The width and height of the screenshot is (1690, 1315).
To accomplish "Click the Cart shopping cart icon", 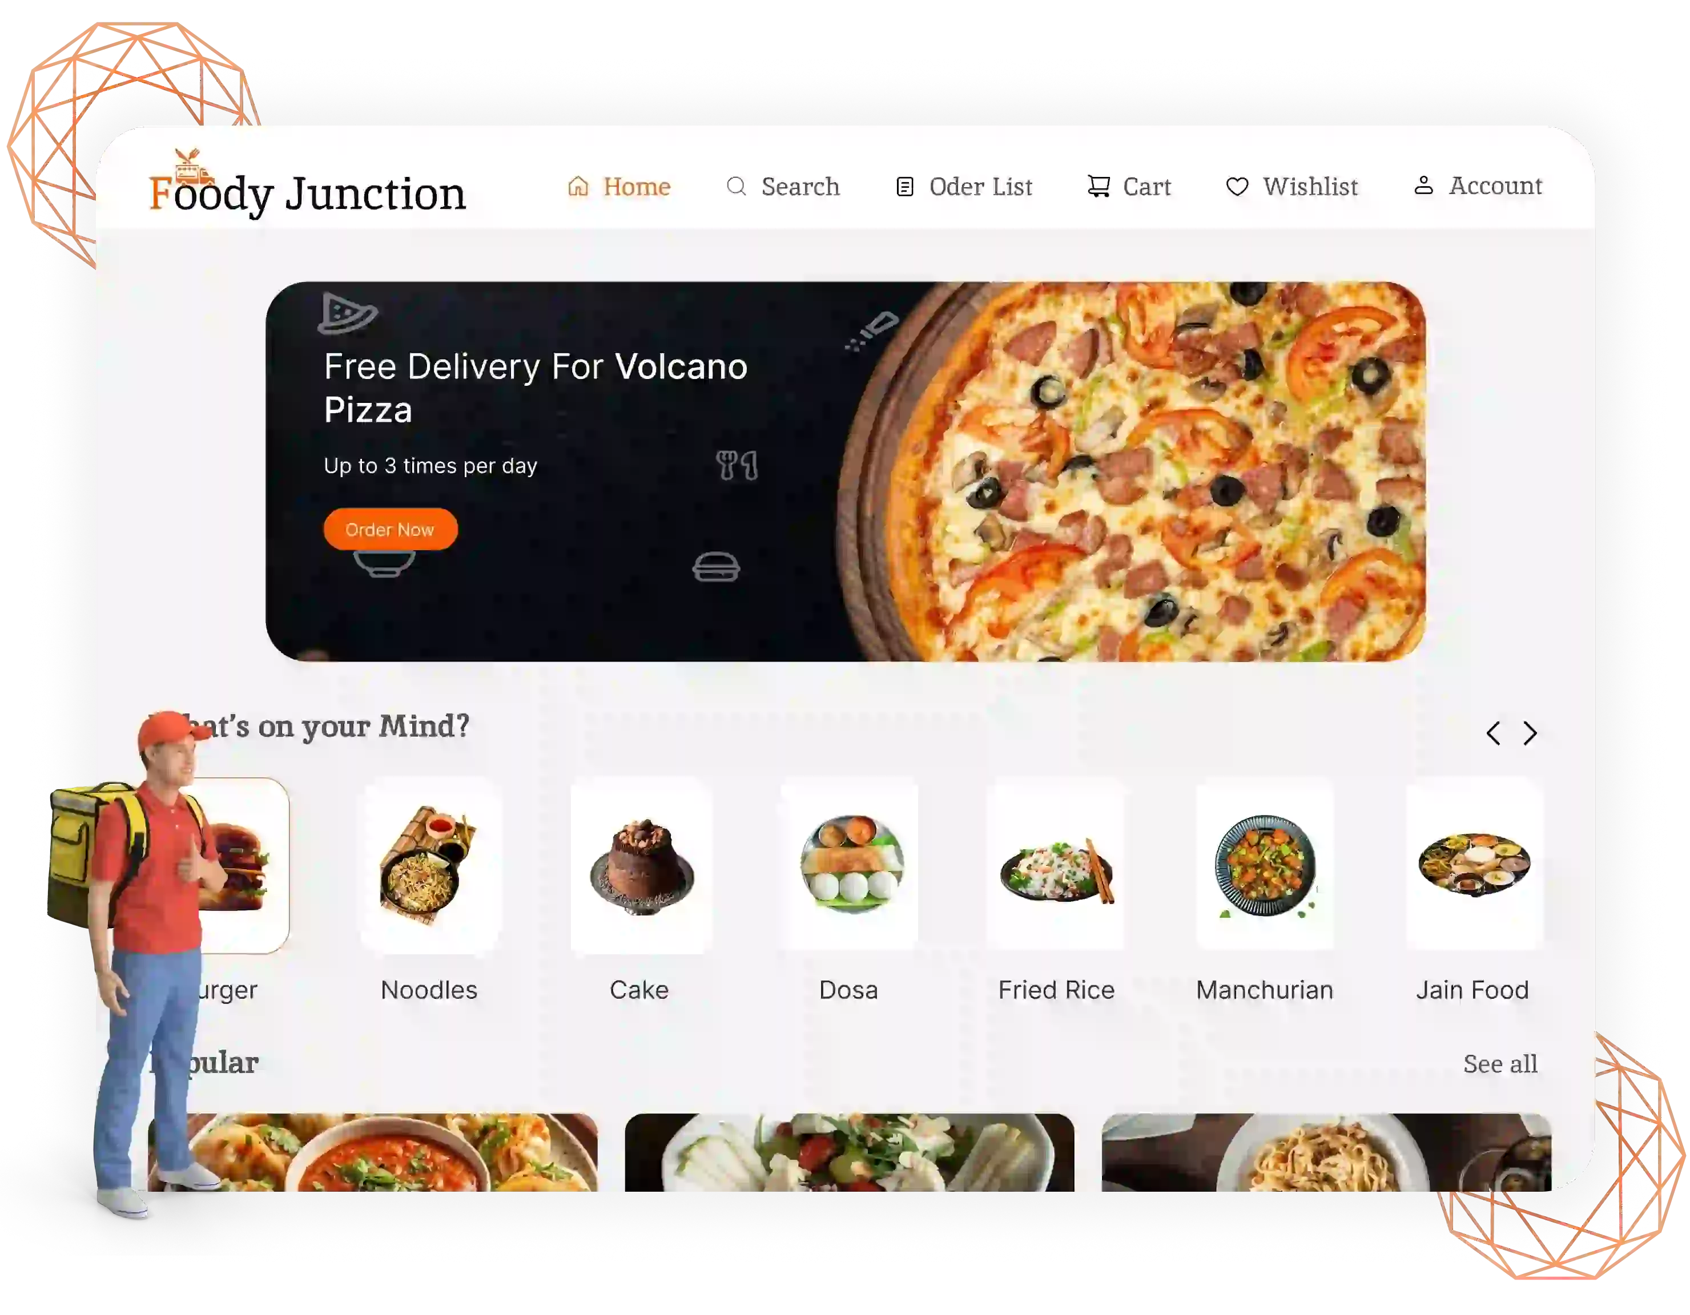I will pyautogui.click(x=1098, y=187).
